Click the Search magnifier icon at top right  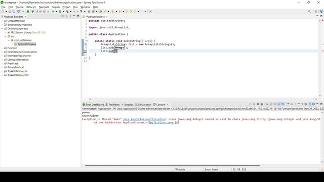[309, 12]
